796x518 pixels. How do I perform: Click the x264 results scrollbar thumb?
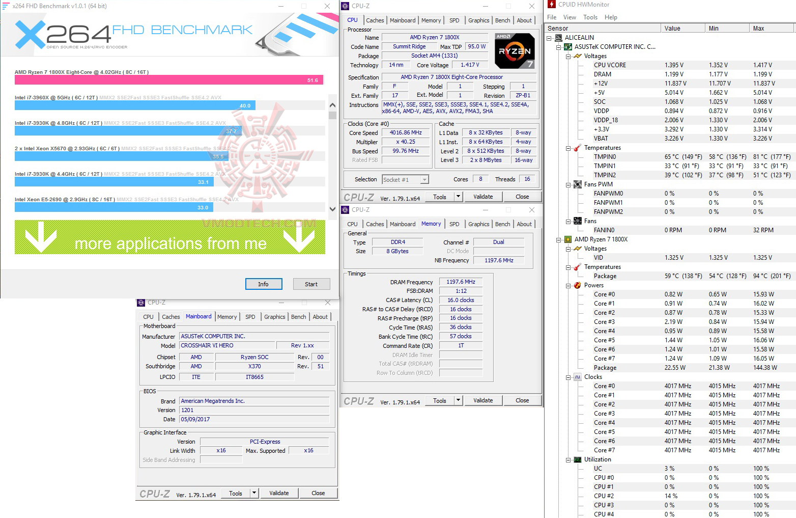tap(333, 115)
